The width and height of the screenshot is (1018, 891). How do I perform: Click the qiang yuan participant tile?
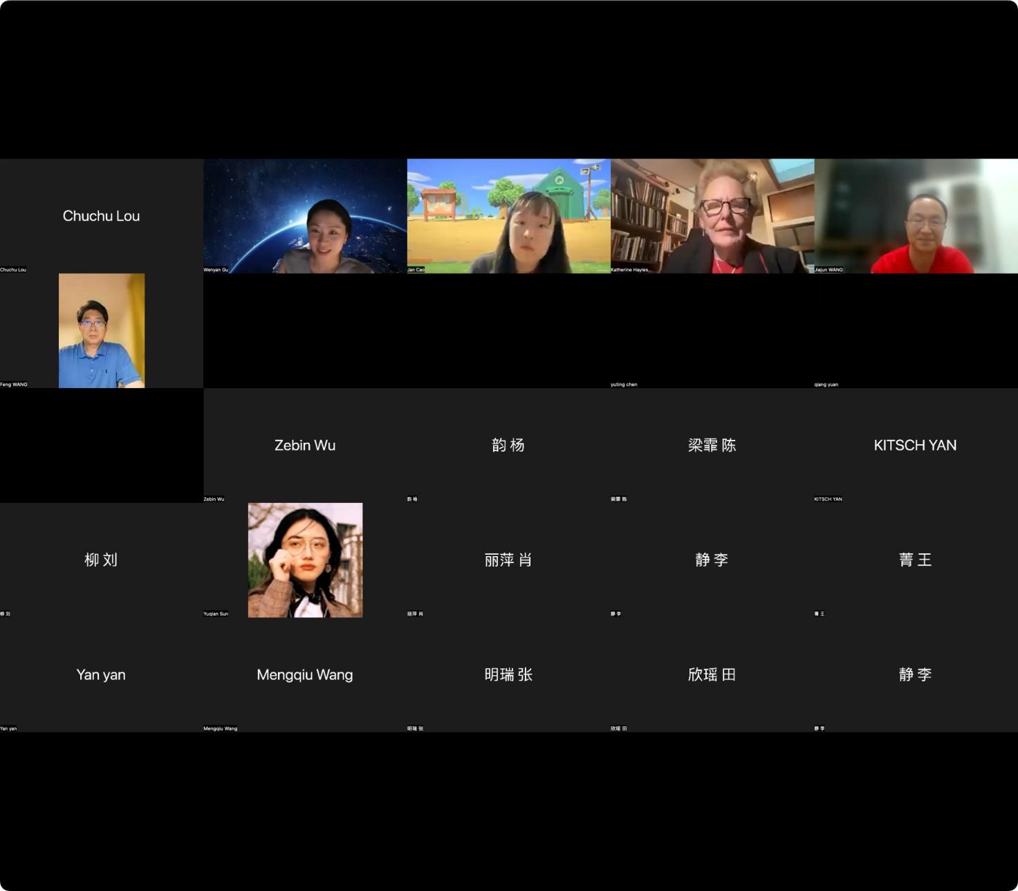coord(916,331)
